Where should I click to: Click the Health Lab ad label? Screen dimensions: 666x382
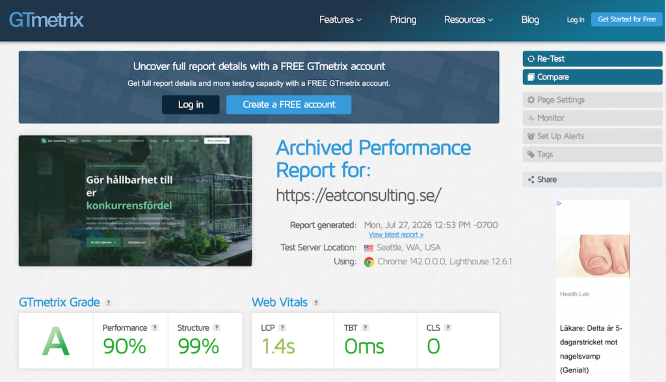(x=574, y=294)
